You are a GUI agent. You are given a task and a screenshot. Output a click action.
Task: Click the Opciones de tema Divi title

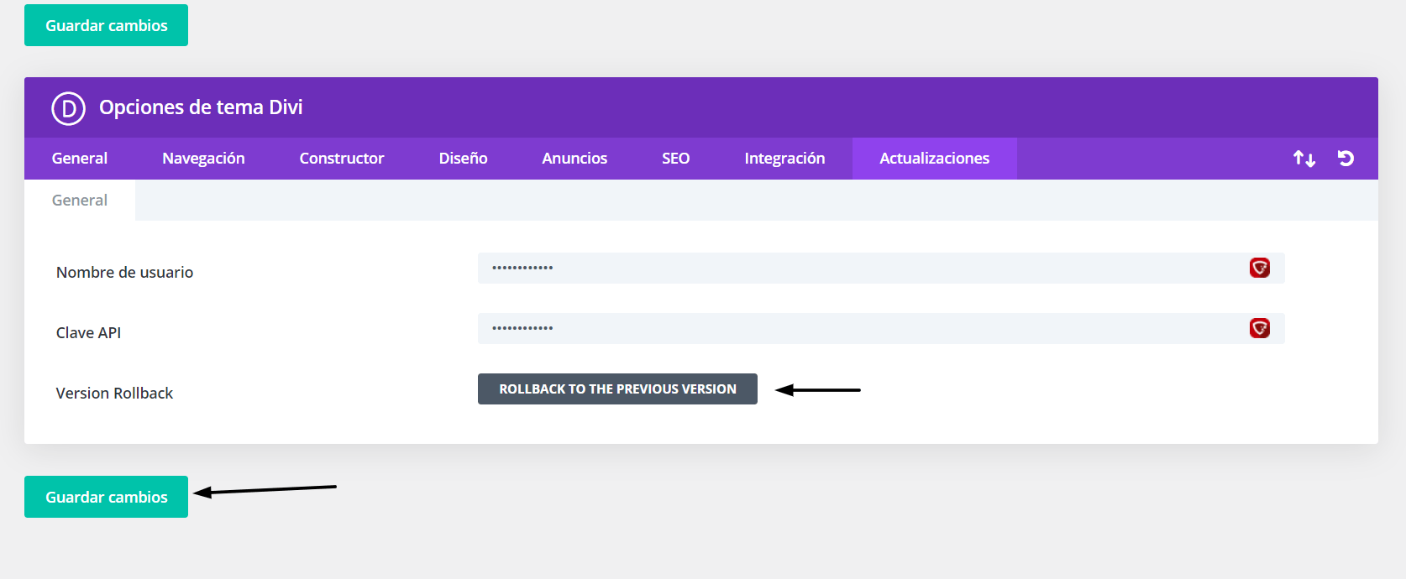[x=201, y=107]
